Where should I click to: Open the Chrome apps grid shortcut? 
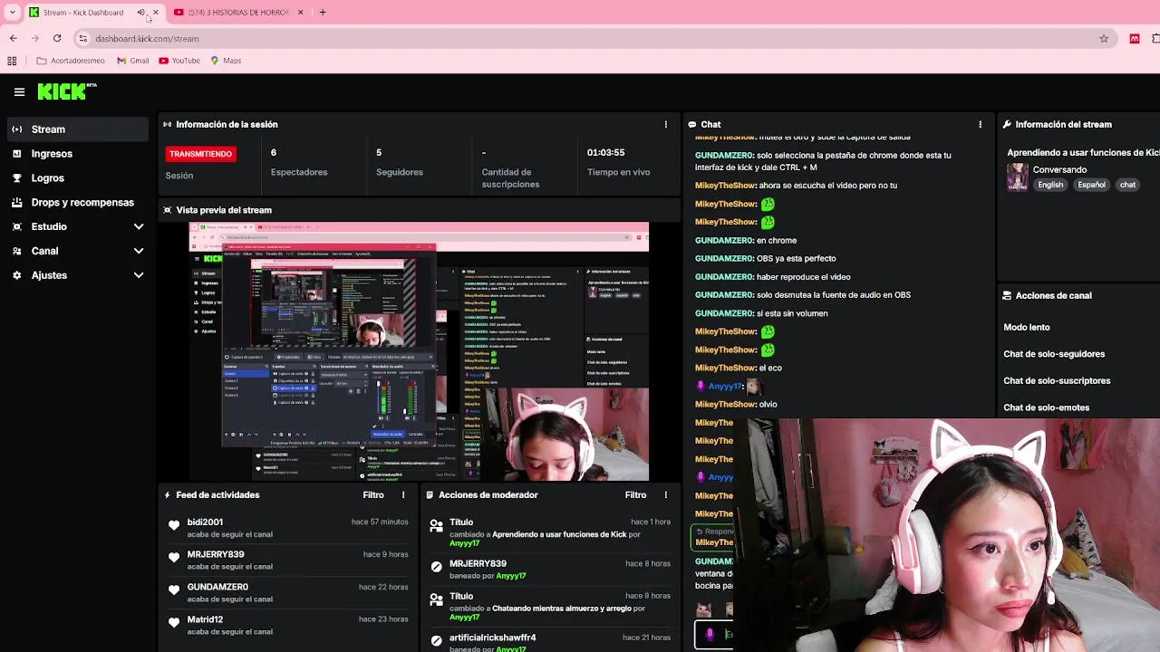(12, 61)
